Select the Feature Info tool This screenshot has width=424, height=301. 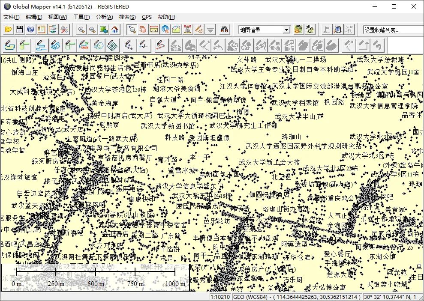tap(165, 30)
